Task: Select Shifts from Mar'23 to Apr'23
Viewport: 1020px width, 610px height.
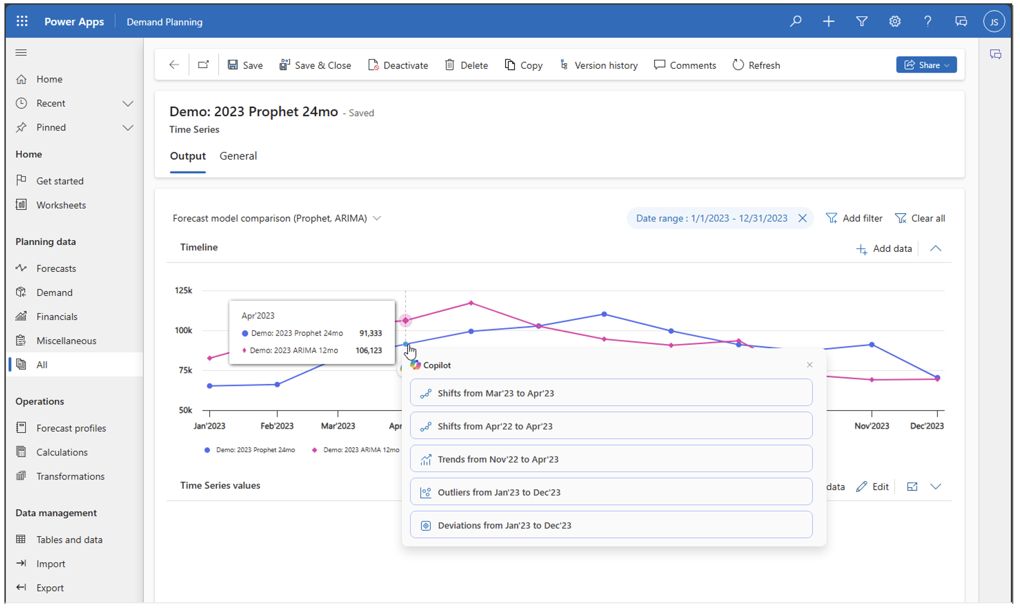Action: click(x=611, y=392)
